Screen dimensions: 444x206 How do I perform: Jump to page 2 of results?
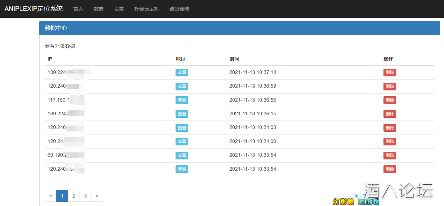(x=74, y=196)
